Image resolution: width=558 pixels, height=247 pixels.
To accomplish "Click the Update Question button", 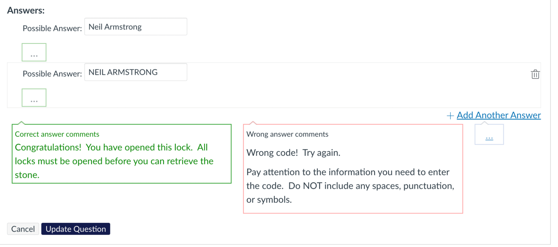I will (x=76, y=229).
